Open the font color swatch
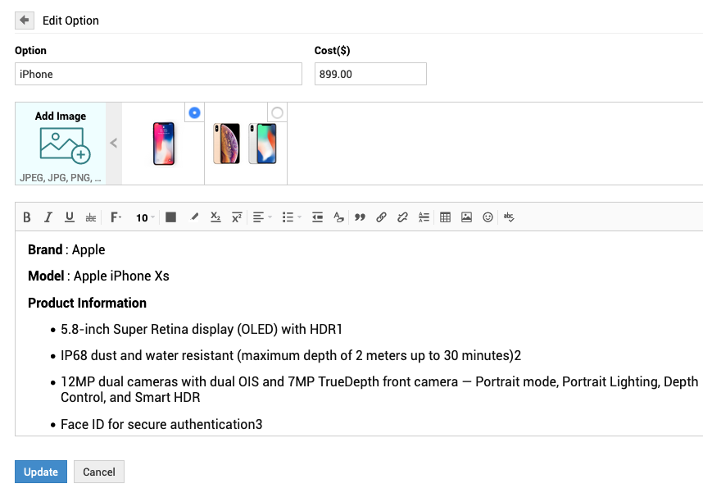The height and width of the screenshot is (502, 703). (170, 217)
